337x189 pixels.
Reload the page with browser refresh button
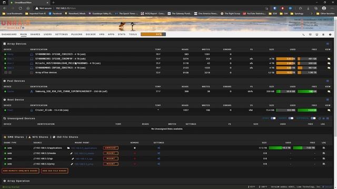pos(20,8)
